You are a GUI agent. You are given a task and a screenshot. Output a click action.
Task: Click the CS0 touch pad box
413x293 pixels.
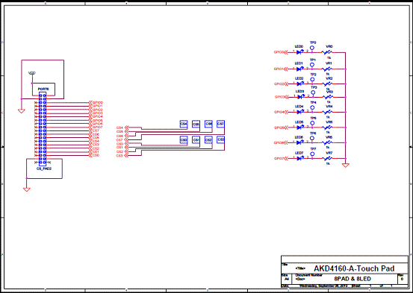coord(184,140)
